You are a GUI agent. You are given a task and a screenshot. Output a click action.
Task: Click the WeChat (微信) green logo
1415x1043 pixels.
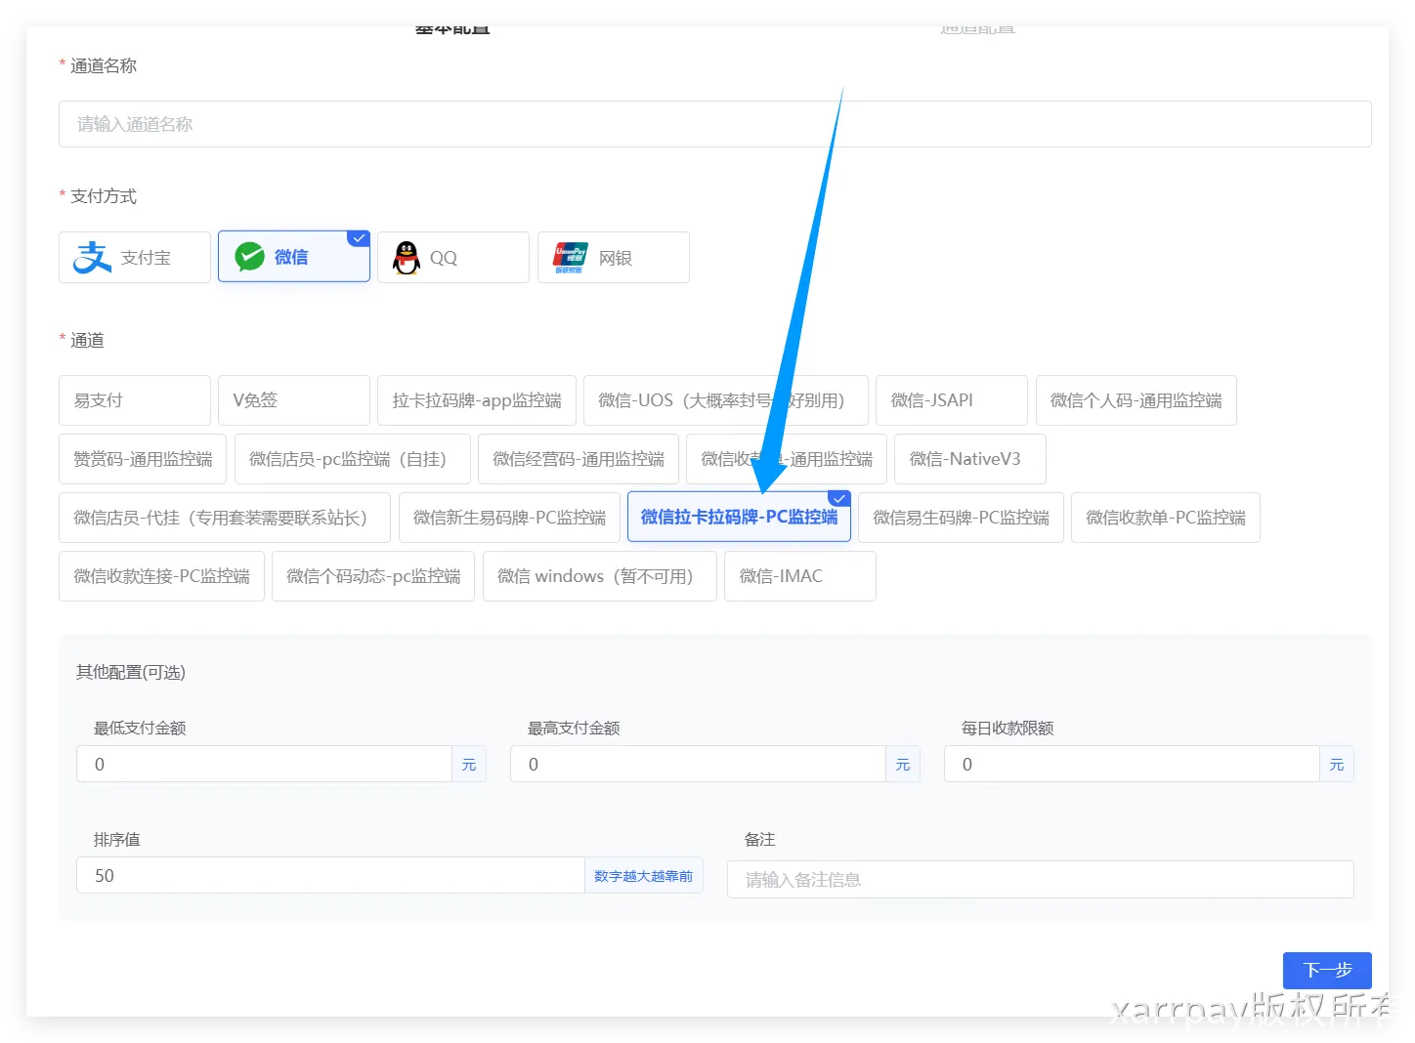[250, 257]
